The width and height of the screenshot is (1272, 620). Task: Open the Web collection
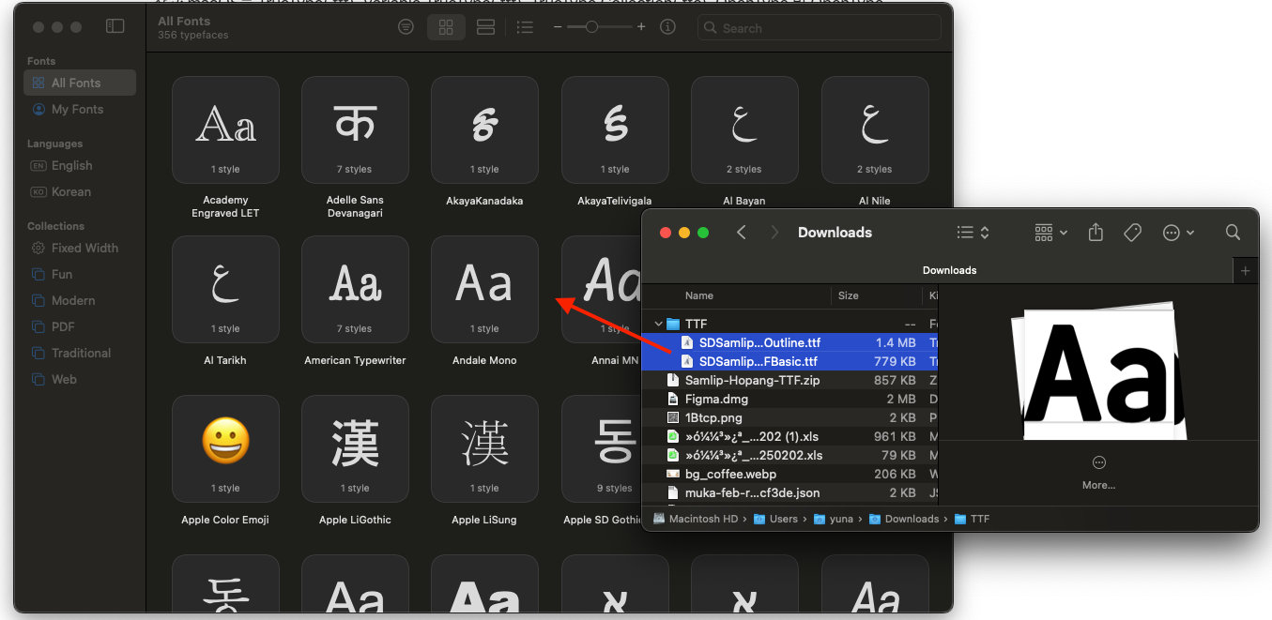(x=80, y=379)
